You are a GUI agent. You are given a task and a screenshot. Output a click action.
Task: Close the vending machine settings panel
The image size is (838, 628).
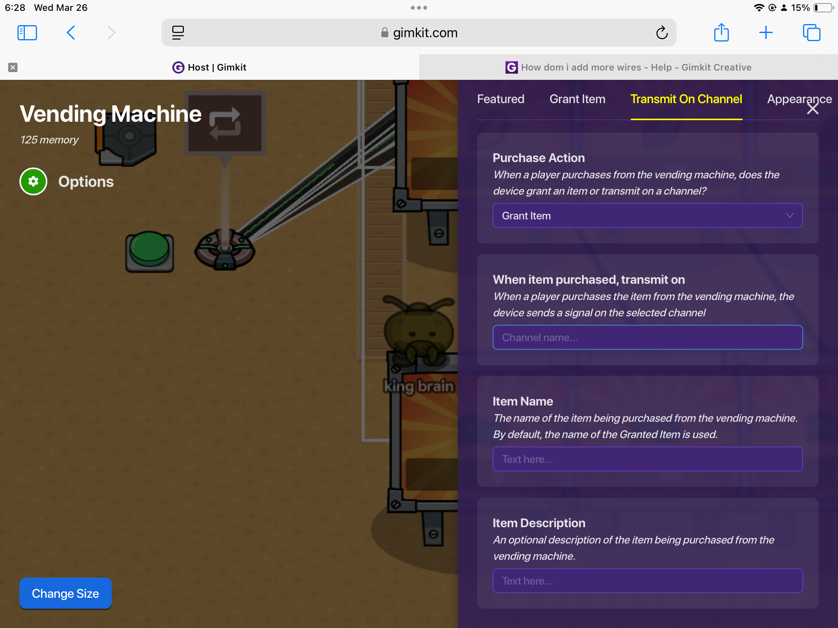coord(813,109)
